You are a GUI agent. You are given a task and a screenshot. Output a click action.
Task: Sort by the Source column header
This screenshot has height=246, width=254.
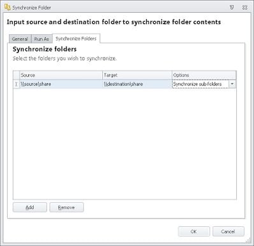[x=61, y=75]
